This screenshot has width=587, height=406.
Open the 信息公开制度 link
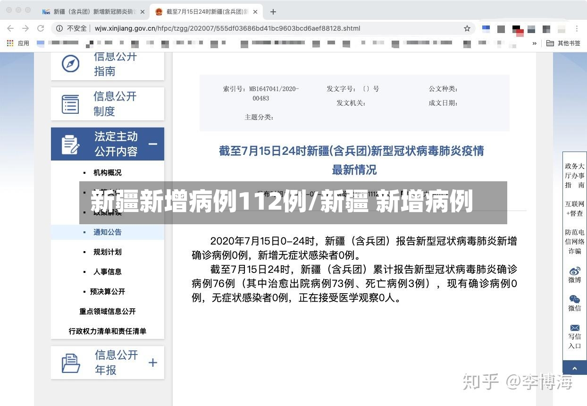tap(115, 104)
